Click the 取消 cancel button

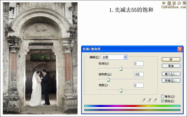pos(171,66)
